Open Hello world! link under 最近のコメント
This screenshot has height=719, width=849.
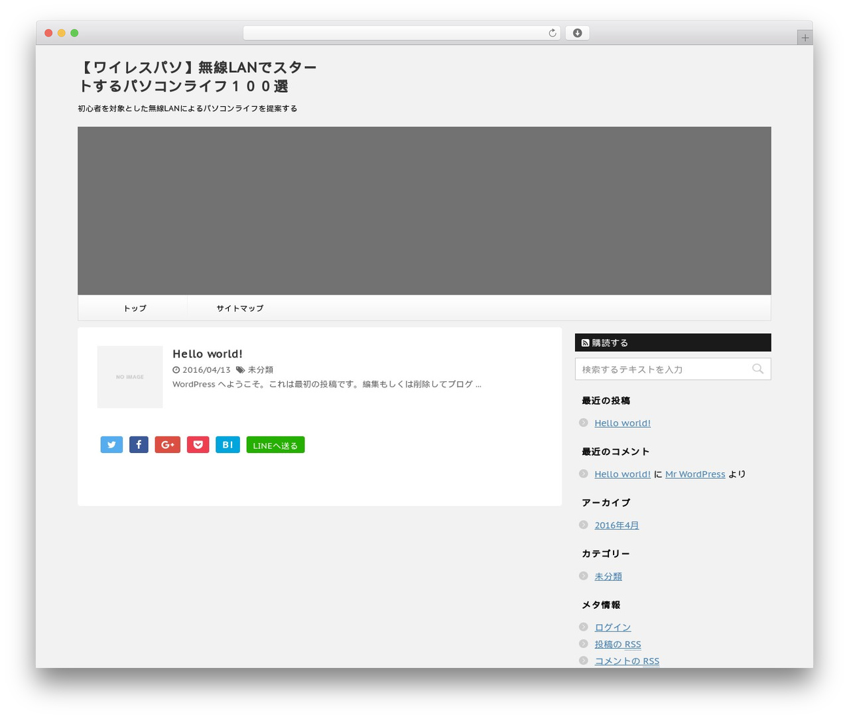coord(622,474)
